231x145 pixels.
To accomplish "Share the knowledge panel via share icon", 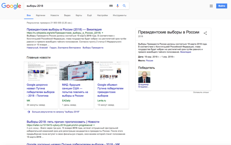I will click(205, 33).
